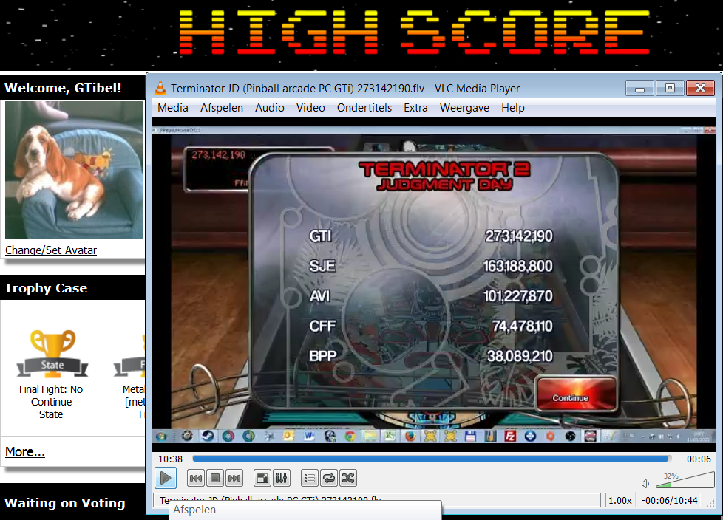Open the More... trophies link
Image resolution: width=723 pixels, height=520 pixels.
25,452
